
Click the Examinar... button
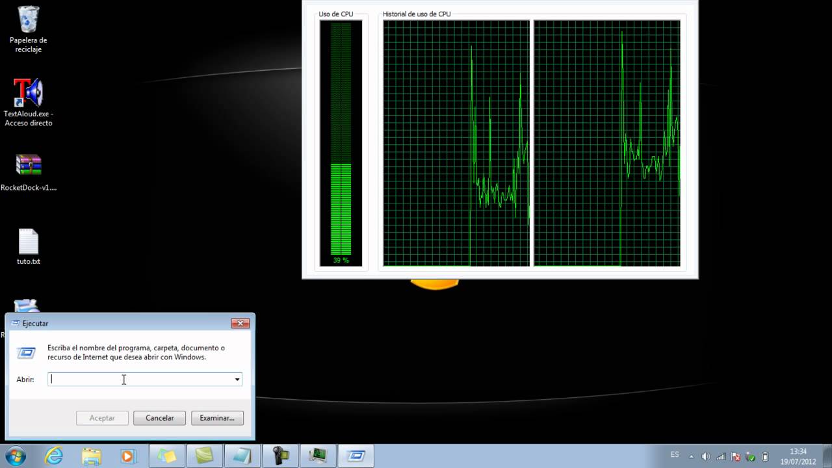coord(217,418)
